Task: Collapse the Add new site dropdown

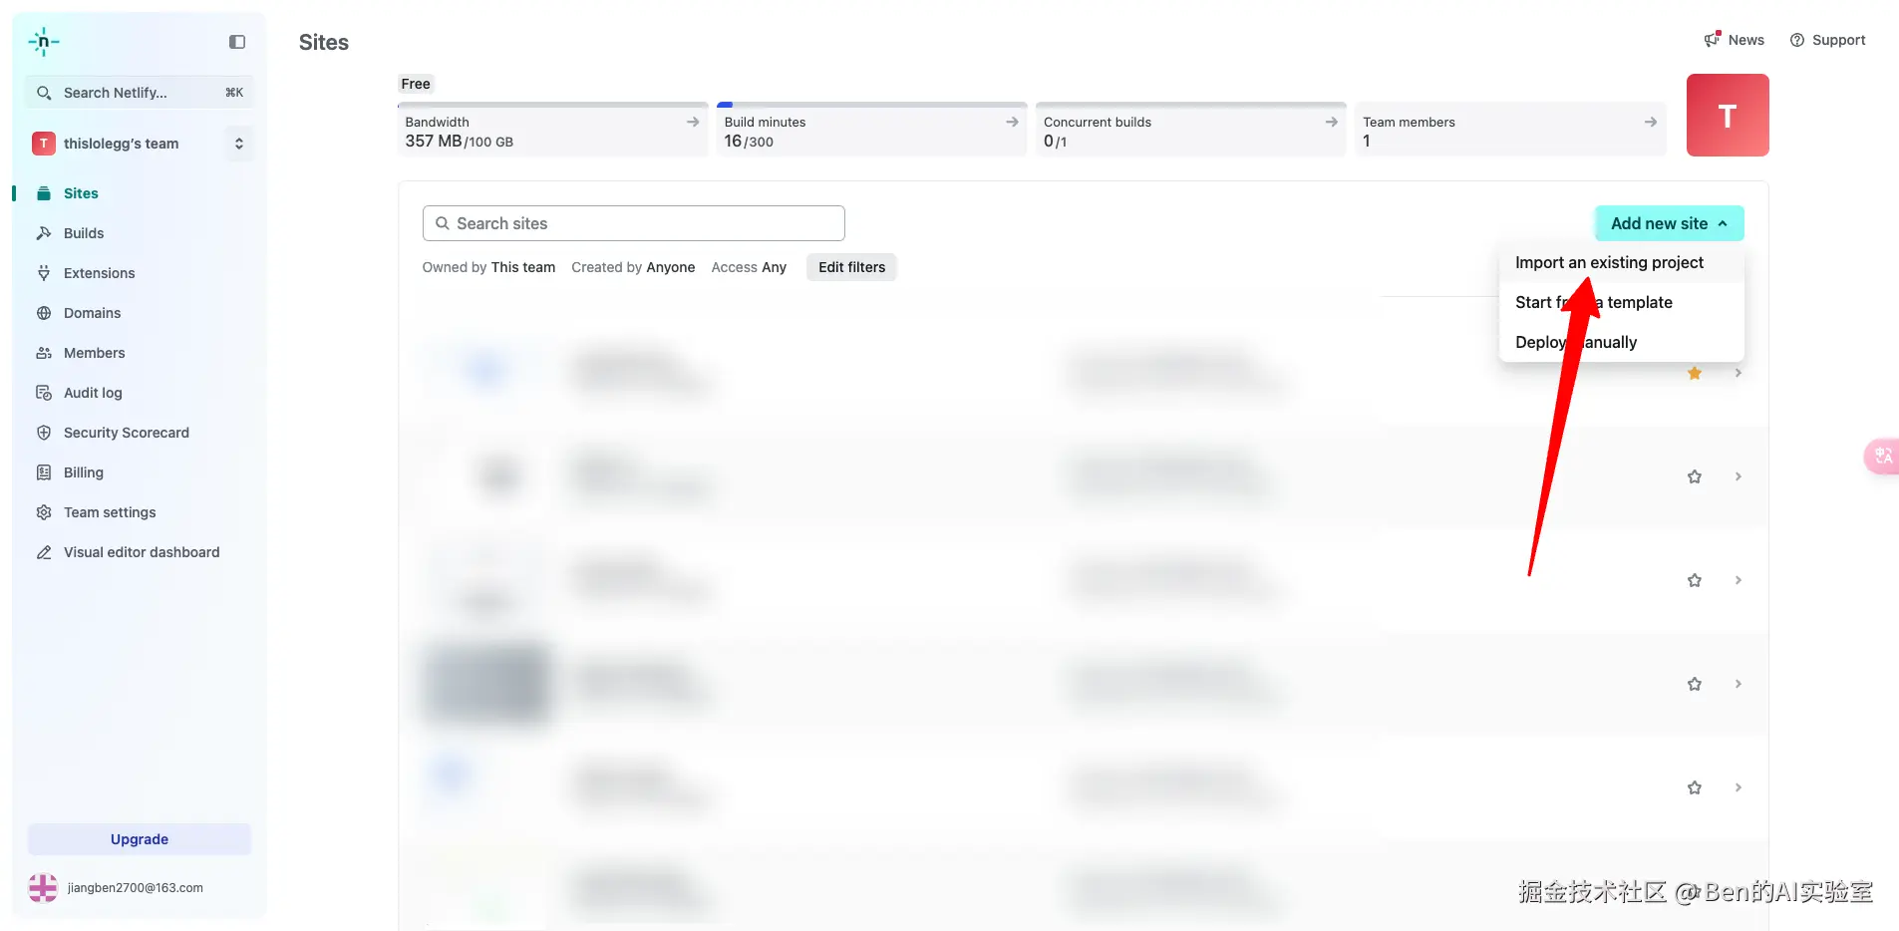Action: [1670, 223]
